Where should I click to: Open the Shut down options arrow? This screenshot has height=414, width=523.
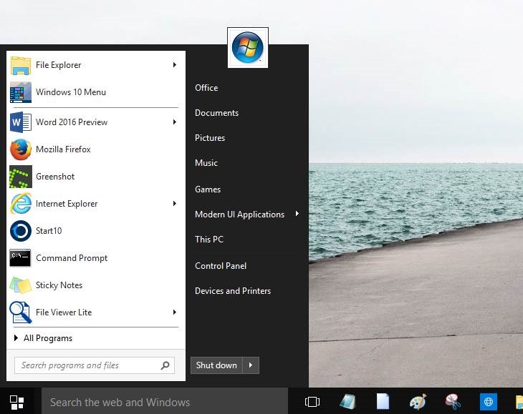251,365
